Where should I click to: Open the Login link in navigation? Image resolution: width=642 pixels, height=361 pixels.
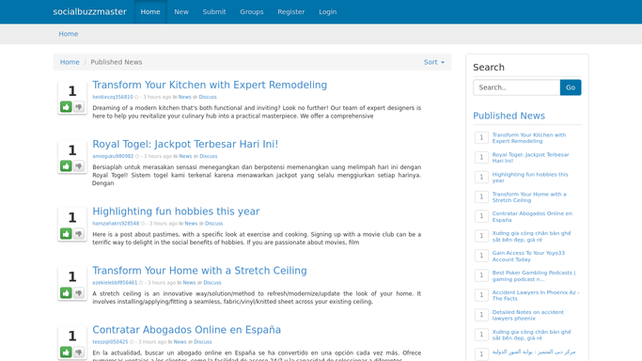coord(328,12)
